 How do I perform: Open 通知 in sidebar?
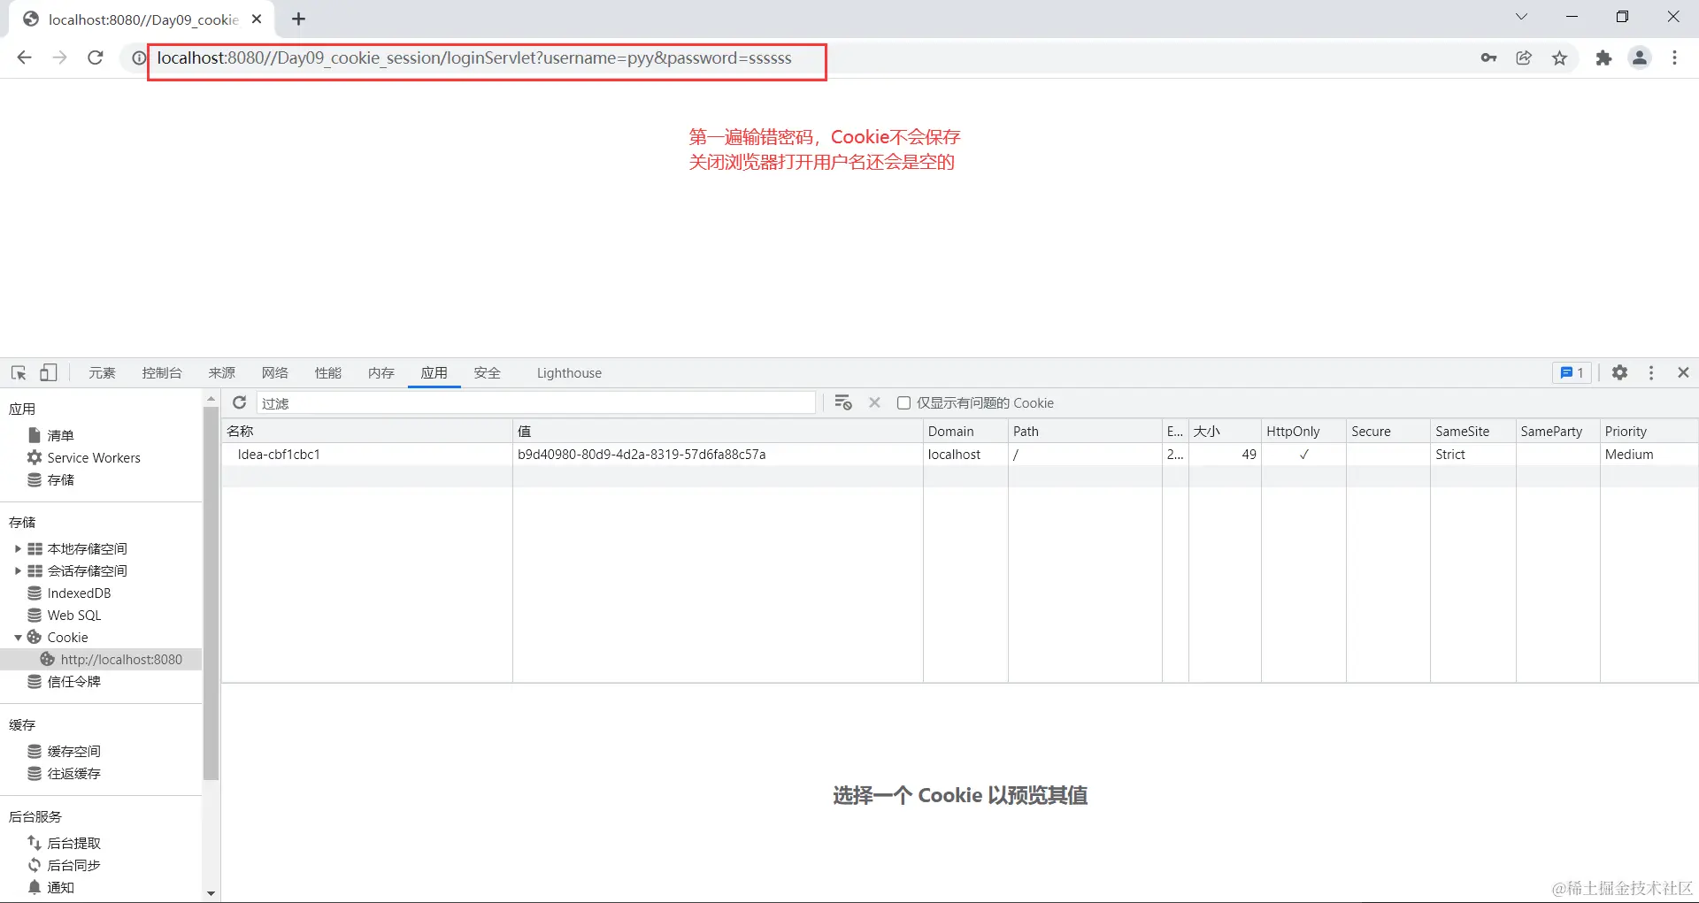(x=60, y=887)
